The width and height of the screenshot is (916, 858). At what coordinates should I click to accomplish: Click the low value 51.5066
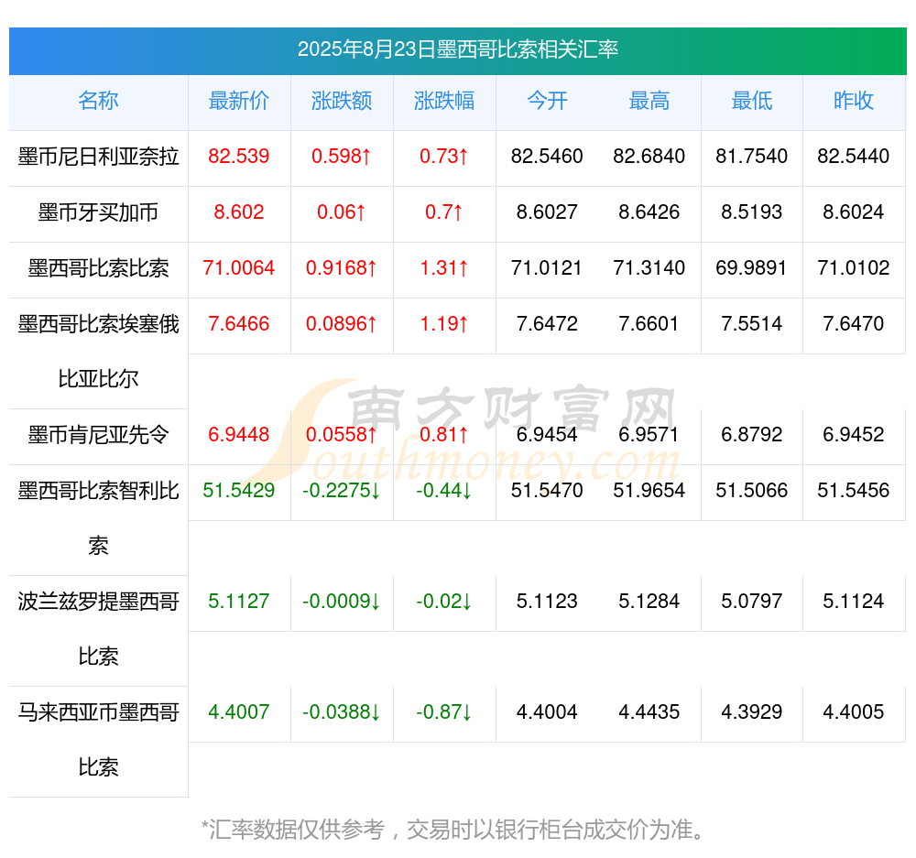tap(752, 490)
